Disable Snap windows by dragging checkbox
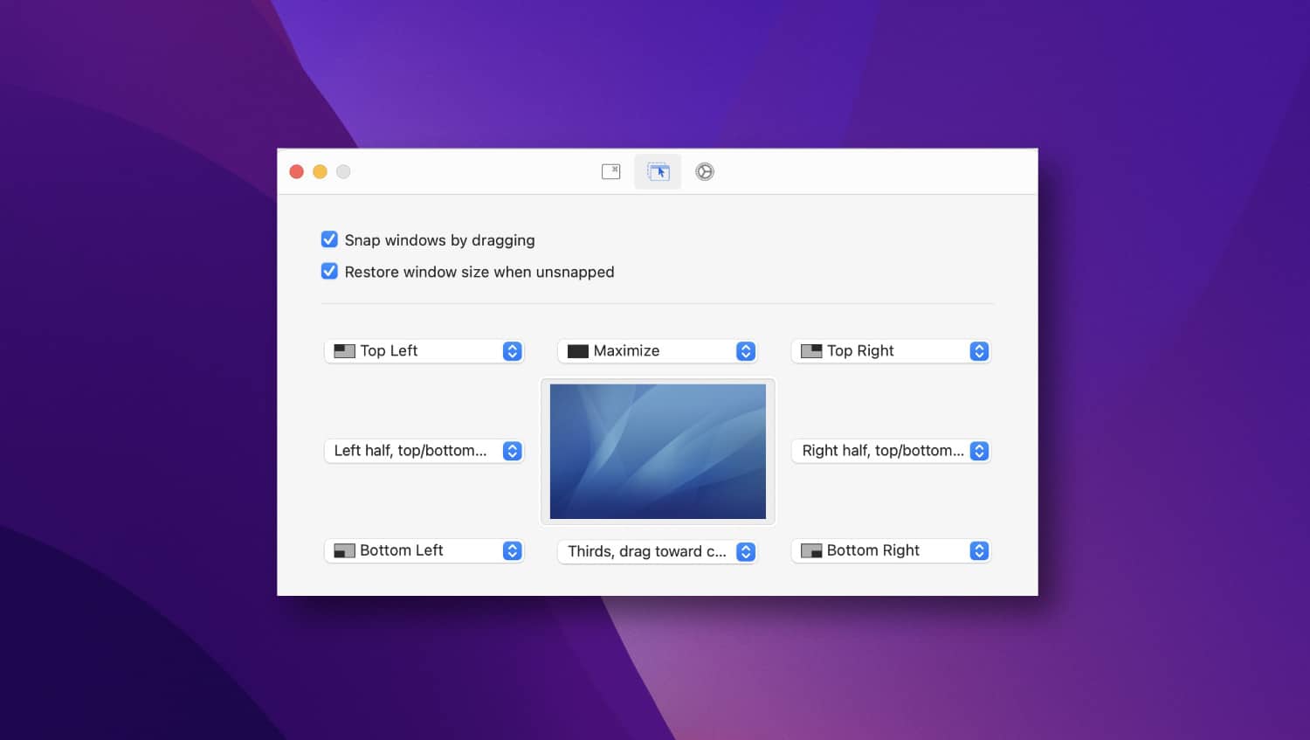1310x740 pixels. [x=329, y=239]
